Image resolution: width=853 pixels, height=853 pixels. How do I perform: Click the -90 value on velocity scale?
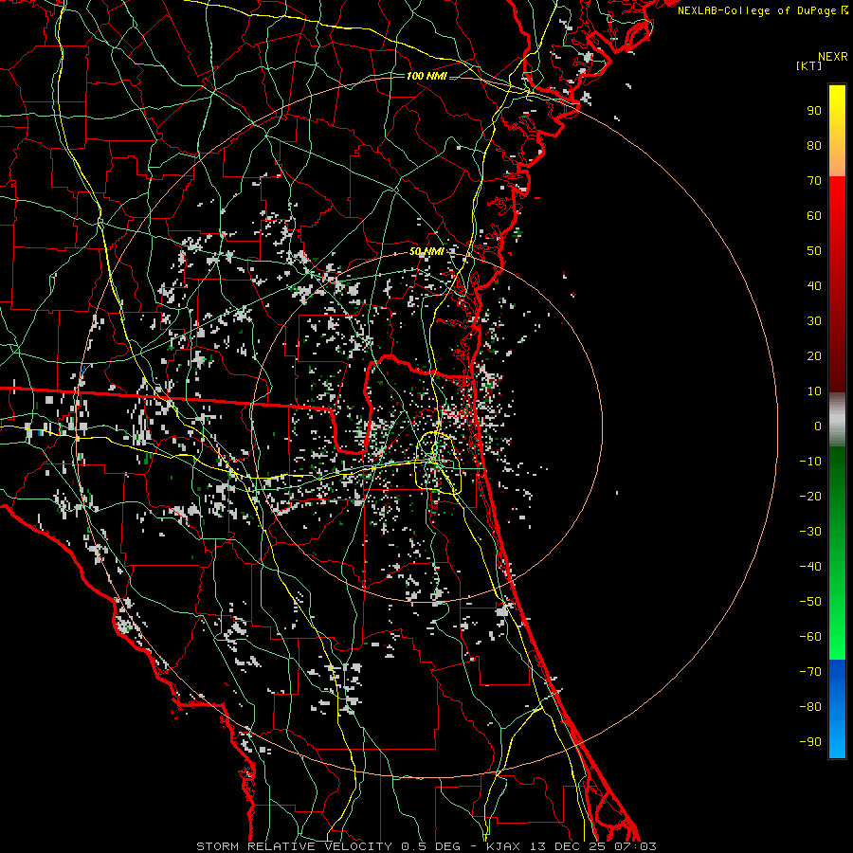[810, 742]
